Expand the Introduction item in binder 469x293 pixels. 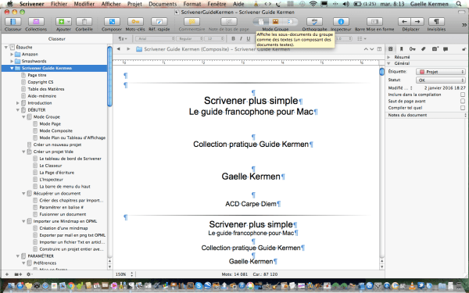pyautogui.click(x=18, y=103)
